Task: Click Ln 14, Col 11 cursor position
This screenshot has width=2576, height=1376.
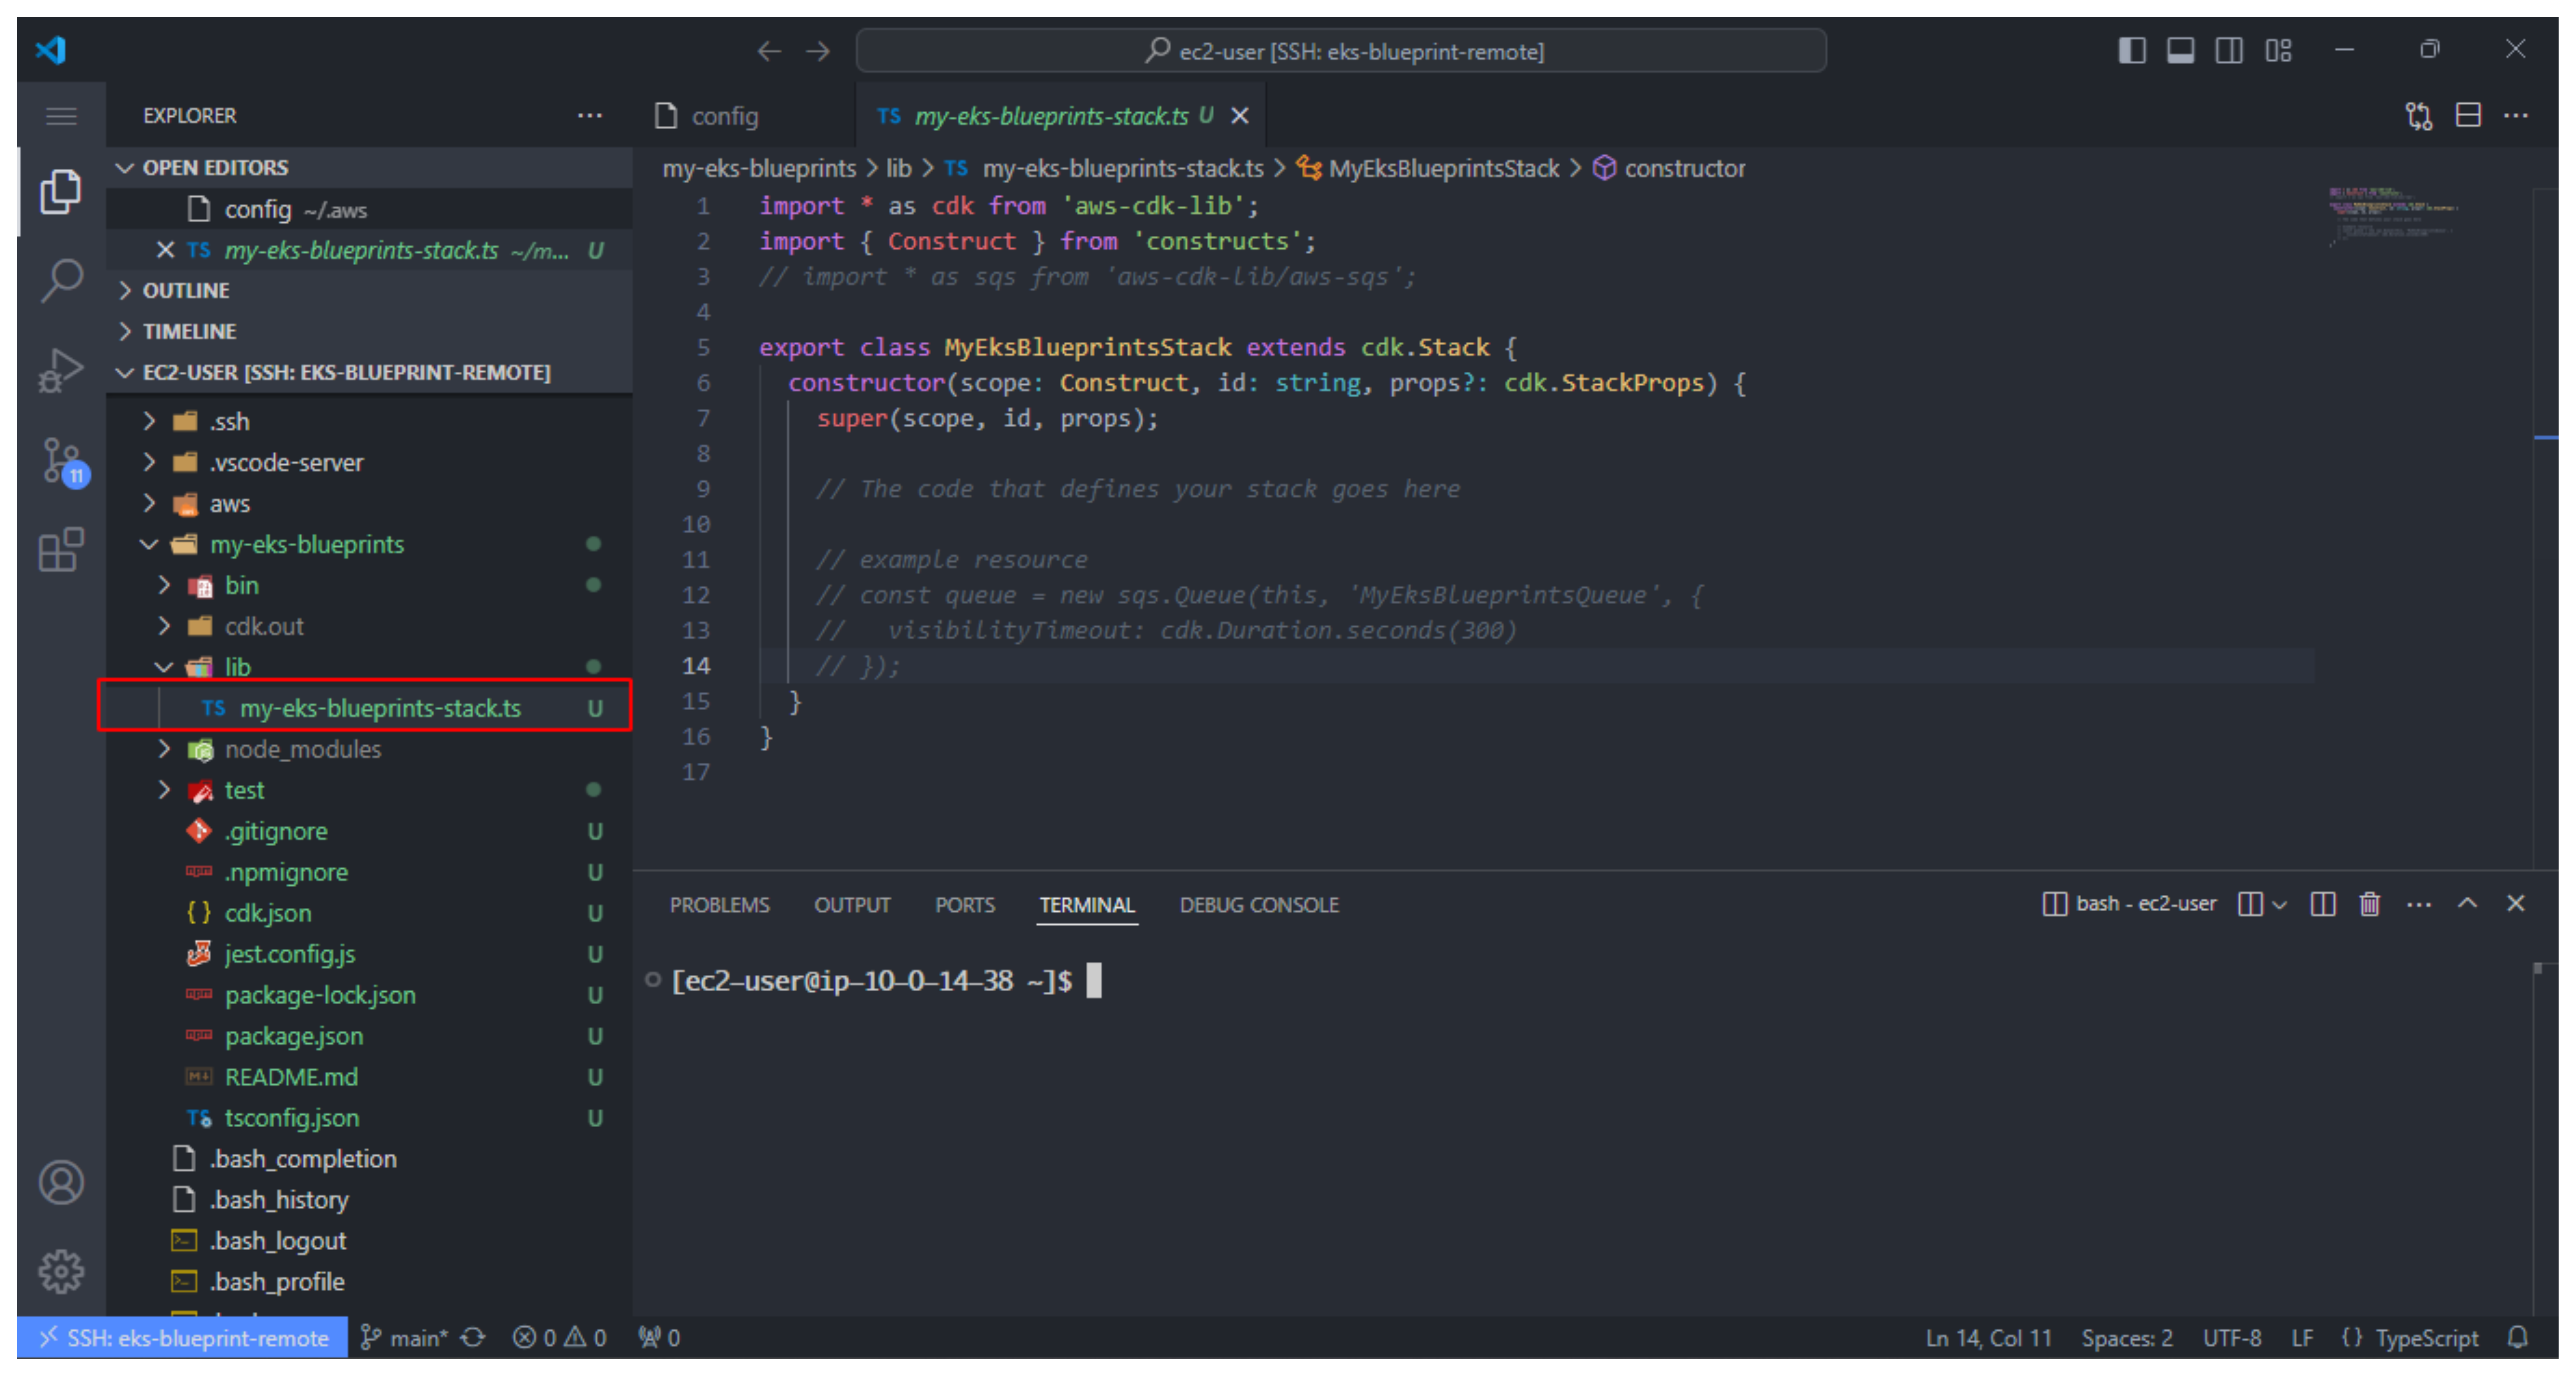Action: pyautogui.click(x=1988, y=1337)
